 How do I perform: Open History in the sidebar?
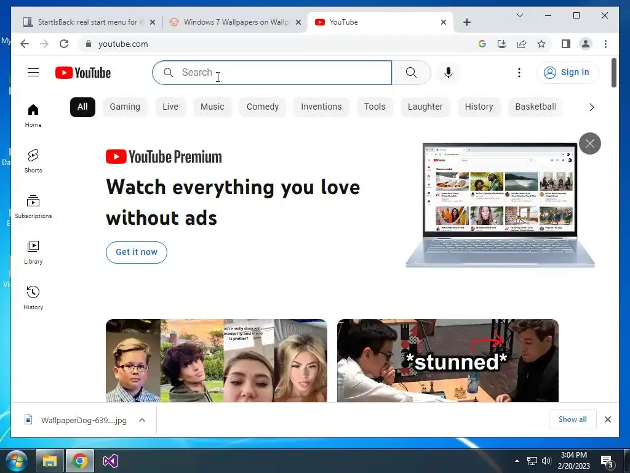[x=33, y=298]
